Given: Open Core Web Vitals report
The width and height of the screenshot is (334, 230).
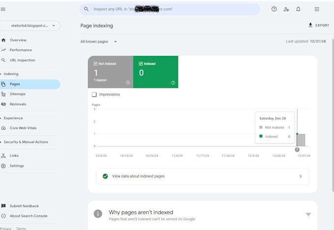Looking at the screenshot, I should tap(23, 128).
